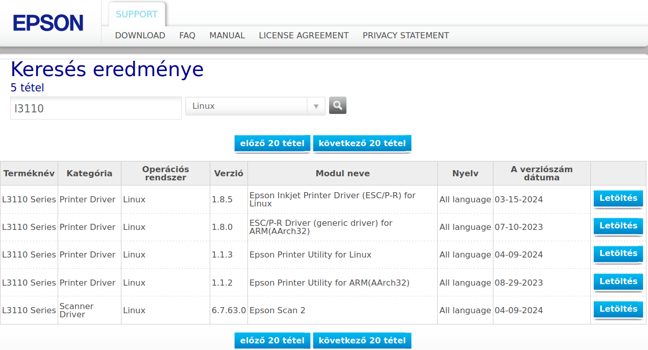Go to the DOWNLOAD menu item
Viewport: 648px width, 350px height.
140,36
